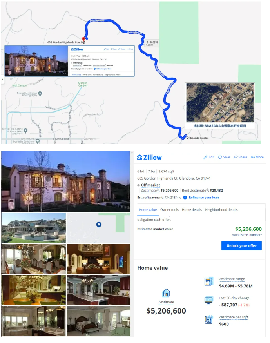Open the Refinance your loan link
The image size is (270, 343).
204,197
